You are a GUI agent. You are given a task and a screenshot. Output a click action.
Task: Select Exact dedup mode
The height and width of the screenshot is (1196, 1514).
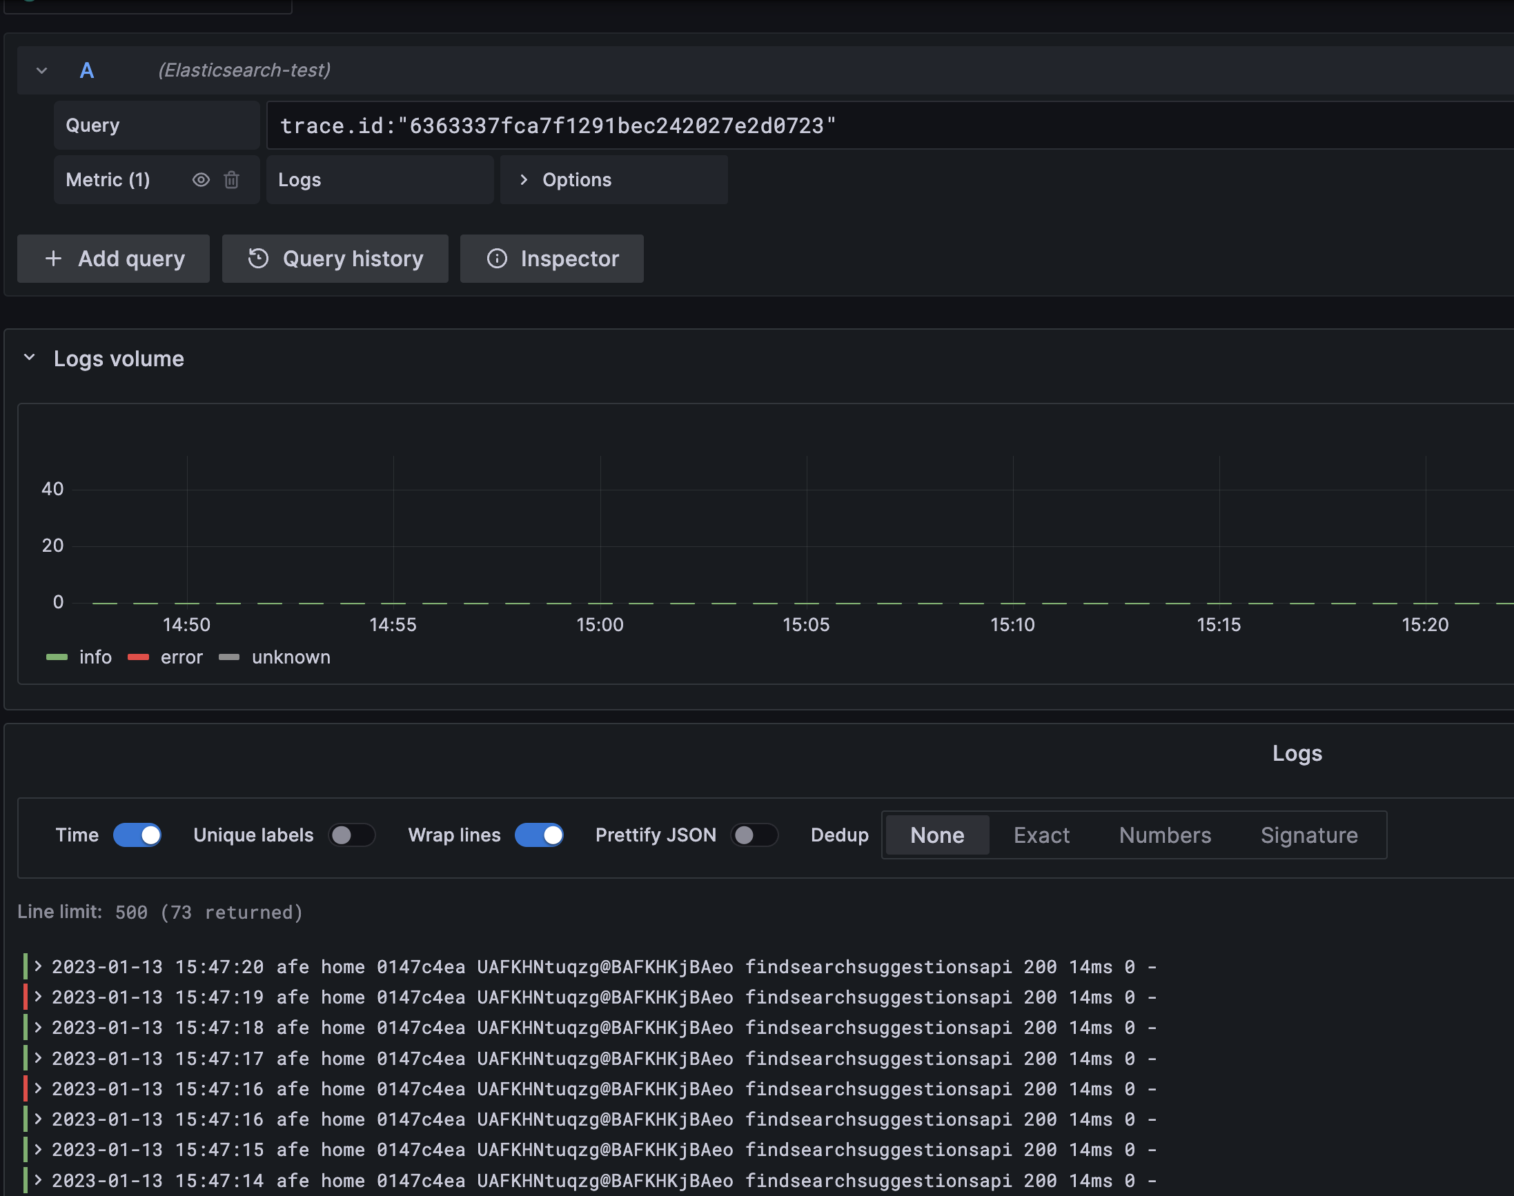[x=1041, y=835]
